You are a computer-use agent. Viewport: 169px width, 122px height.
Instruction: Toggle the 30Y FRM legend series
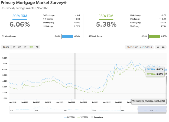point(69,117)
